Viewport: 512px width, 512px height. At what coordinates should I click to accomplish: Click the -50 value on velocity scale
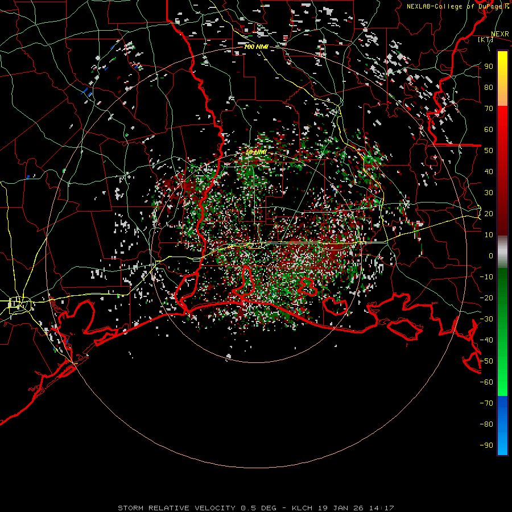click(x=486, y=361)
